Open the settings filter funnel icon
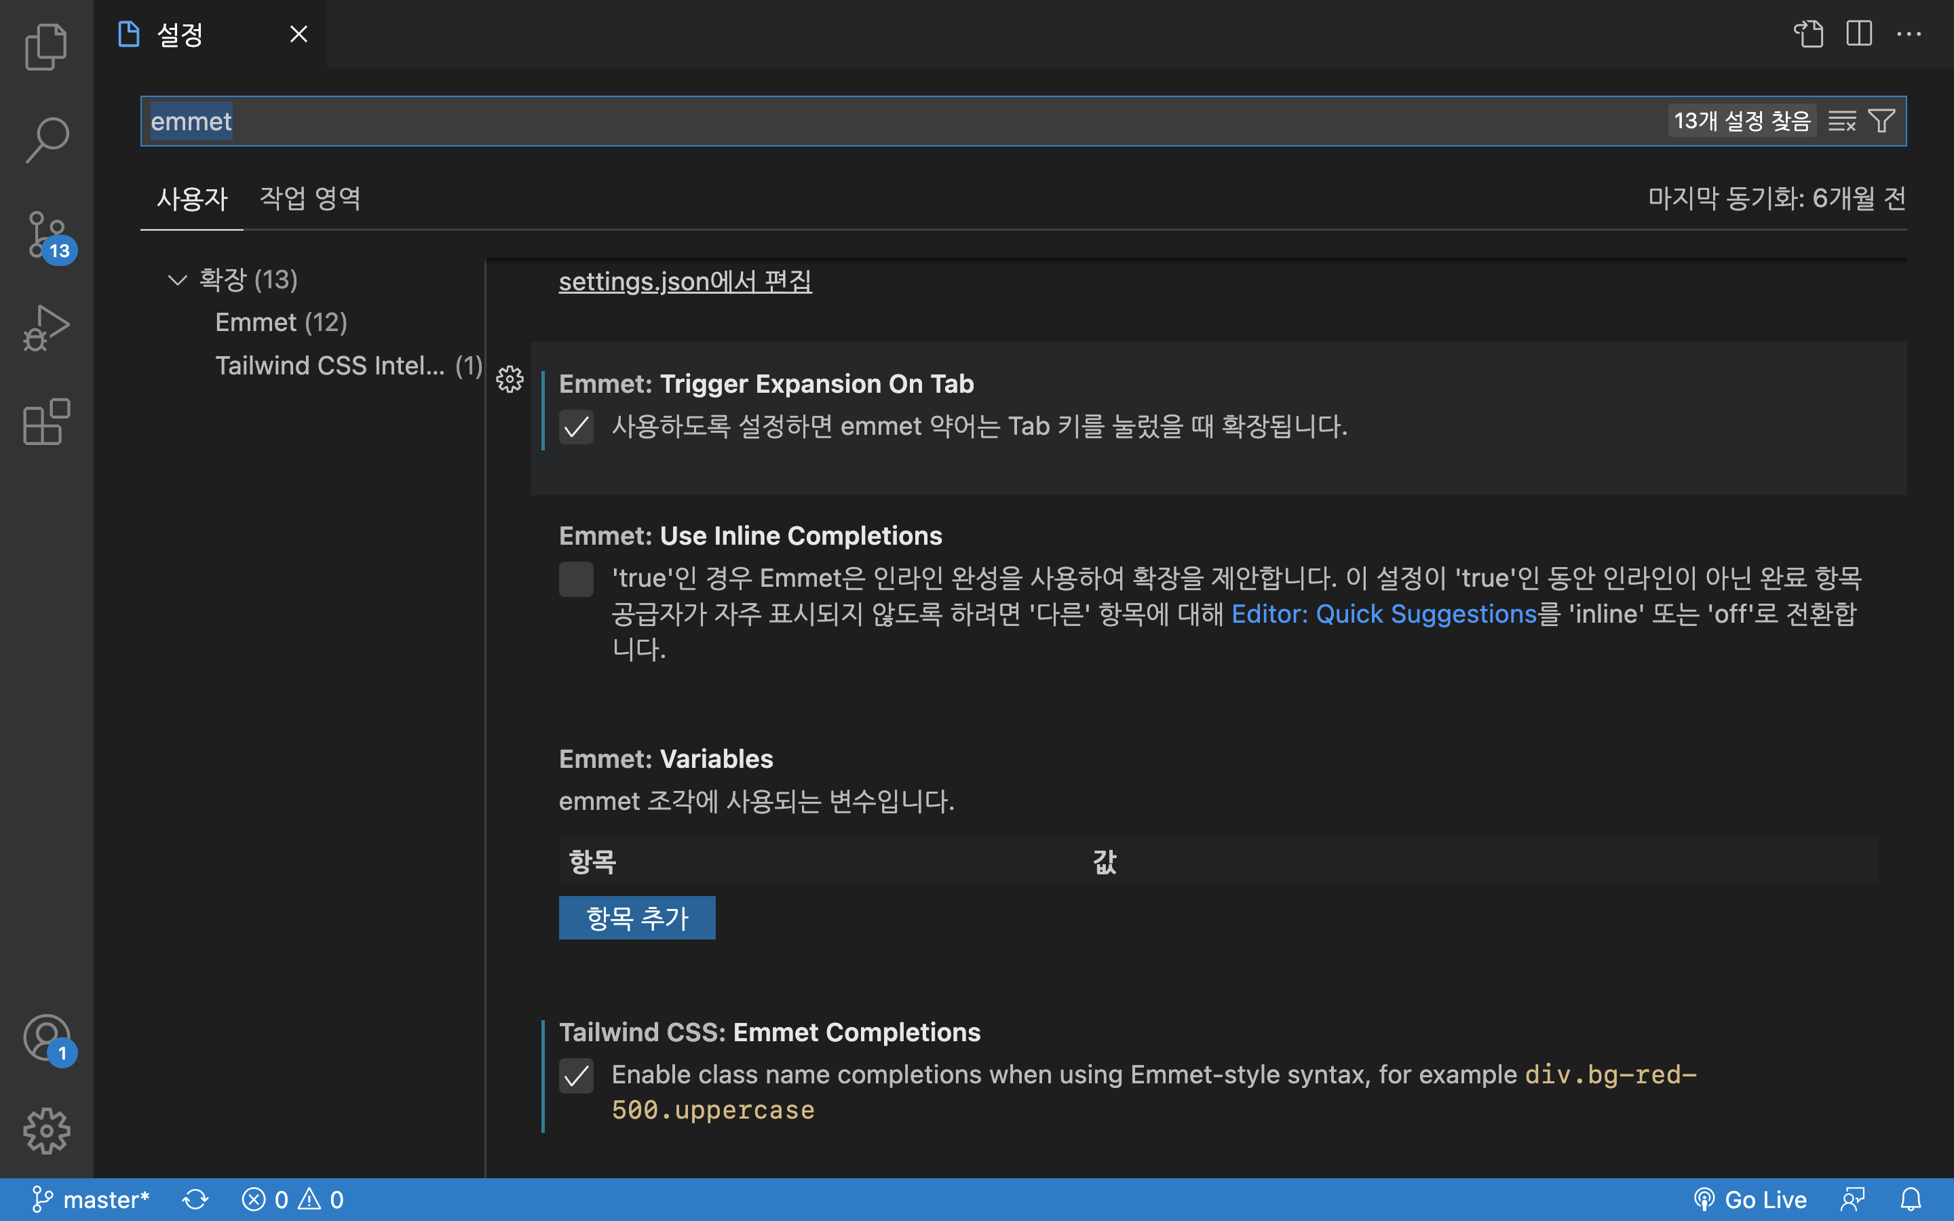The height and width of the screenshot is (1221, 1954). [1882, 121]
